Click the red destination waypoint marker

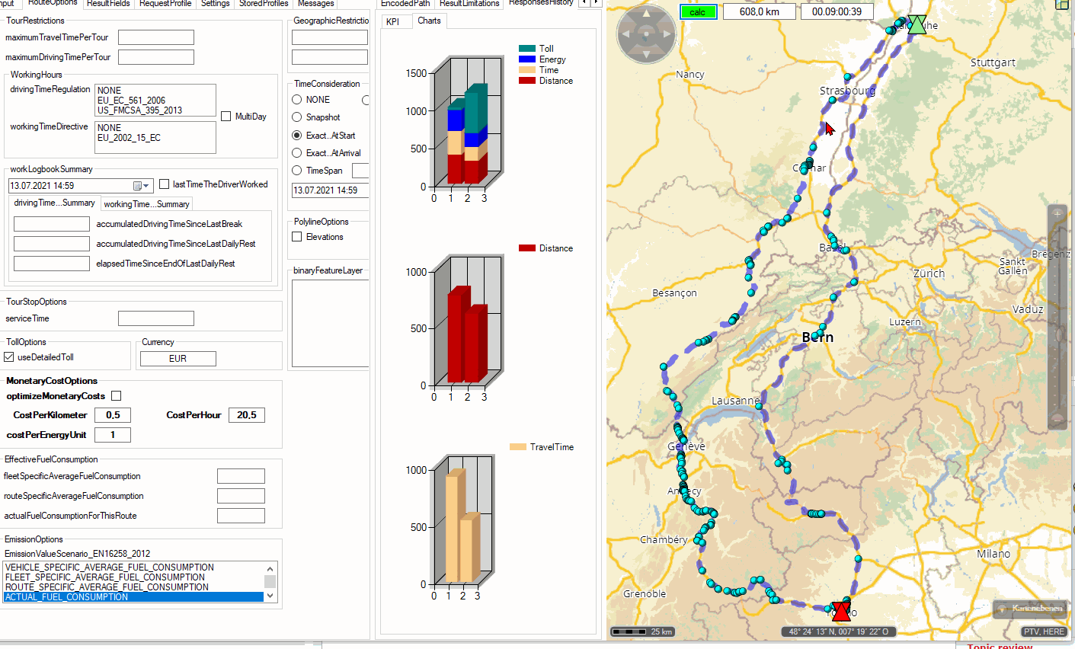[841, 611]
